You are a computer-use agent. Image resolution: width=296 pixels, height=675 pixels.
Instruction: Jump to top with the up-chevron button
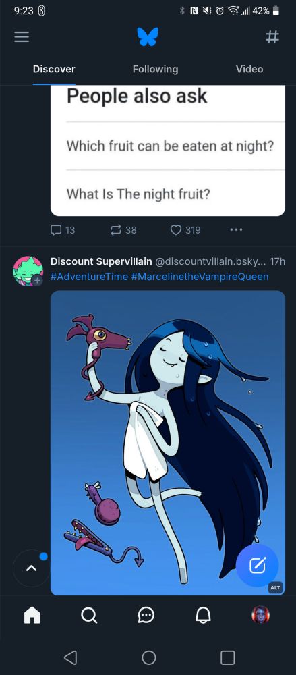coord(31,568)
